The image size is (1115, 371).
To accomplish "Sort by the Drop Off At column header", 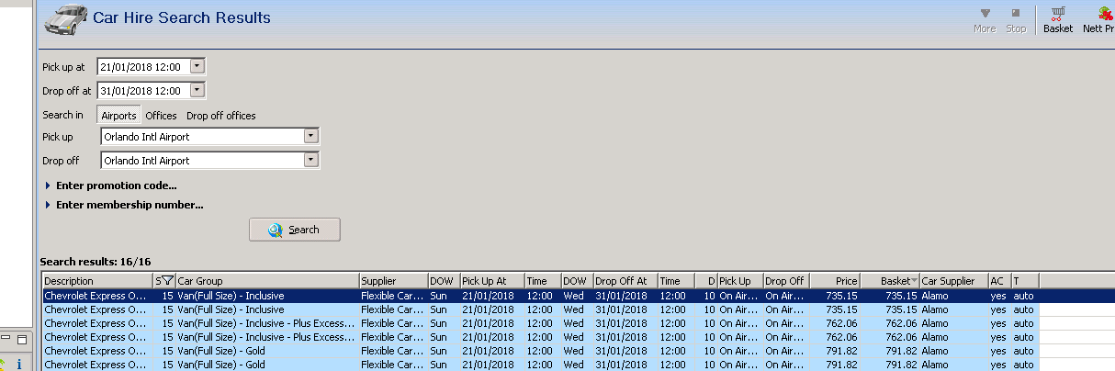I will point(625,281).
